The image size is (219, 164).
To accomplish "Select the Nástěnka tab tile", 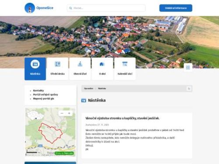I will pos(35,69).
